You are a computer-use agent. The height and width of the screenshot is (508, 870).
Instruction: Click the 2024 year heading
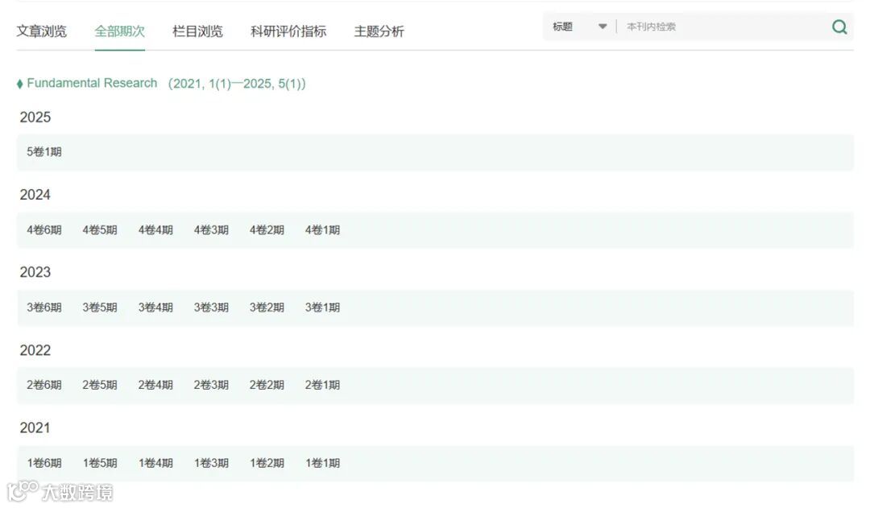click(35, 195)
